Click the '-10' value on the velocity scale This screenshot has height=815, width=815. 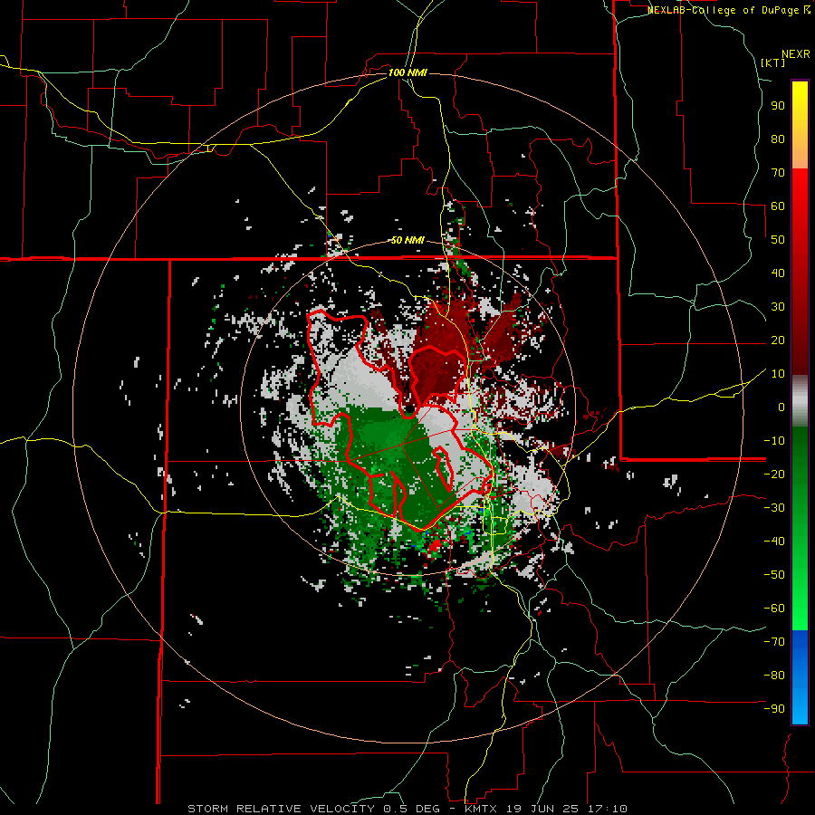coord(774,441)
